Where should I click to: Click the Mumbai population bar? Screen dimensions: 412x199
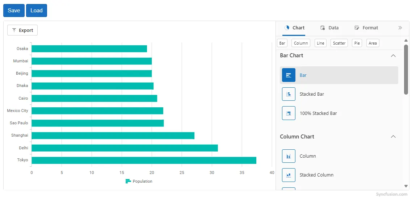92,61
